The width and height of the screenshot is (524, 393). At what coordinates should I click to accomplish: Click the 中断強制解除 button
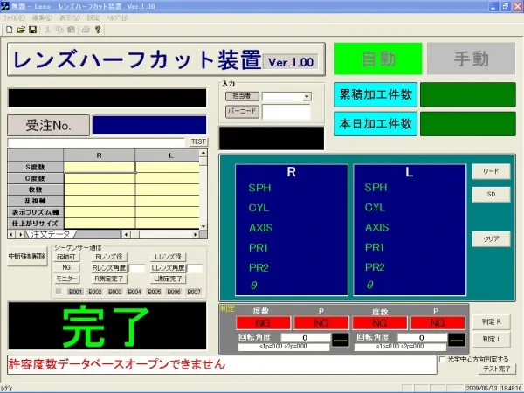(x=27, y=257)
